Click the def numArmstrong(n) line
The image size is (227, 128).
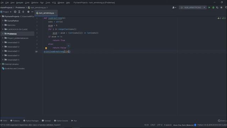pyautogui.click(x=55, y=18)
